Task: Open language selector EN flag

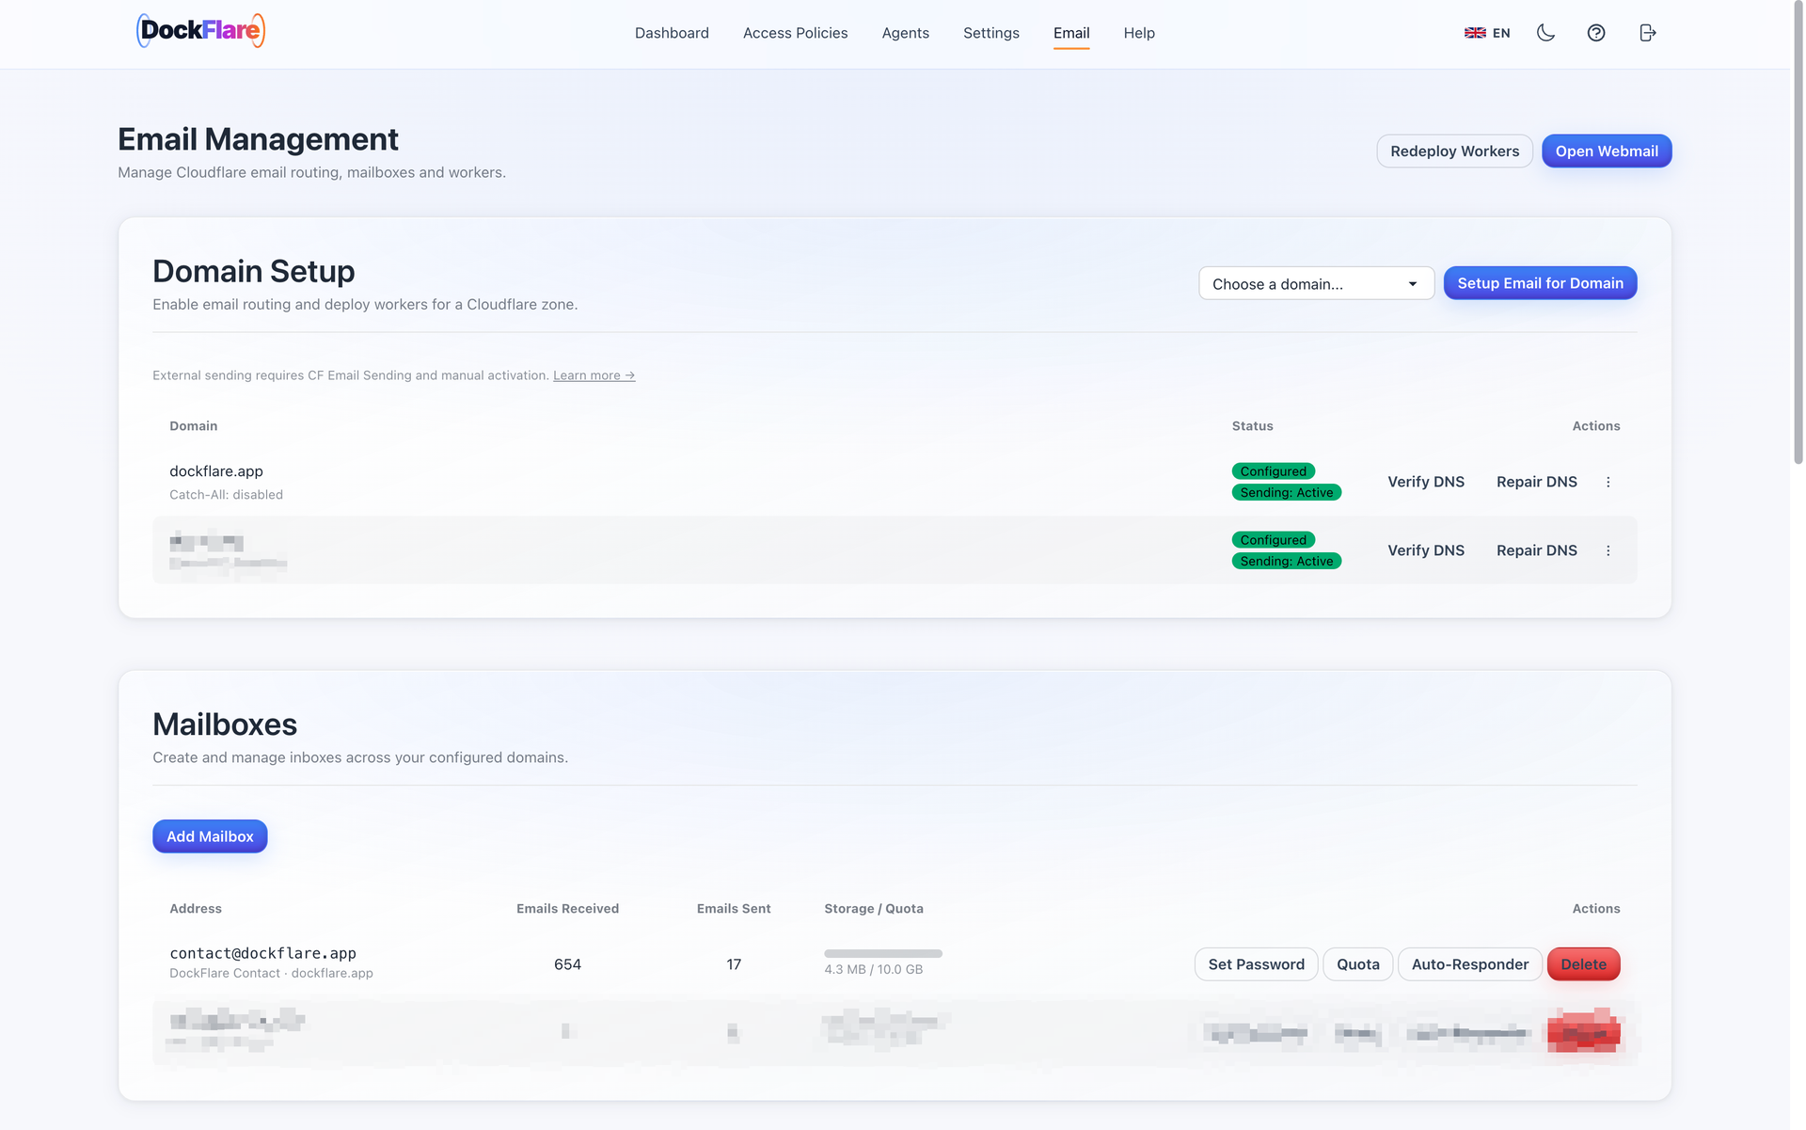Action: [x=1487, y=33]
